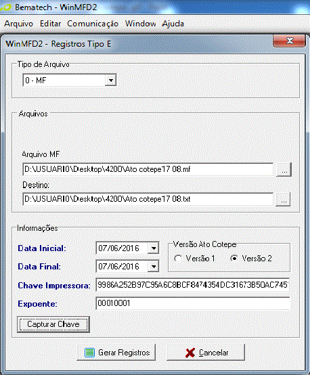The height and width of the screenshot is (375, 310).
Task: Click inside the Expoente field
Action: click(193, 303)
